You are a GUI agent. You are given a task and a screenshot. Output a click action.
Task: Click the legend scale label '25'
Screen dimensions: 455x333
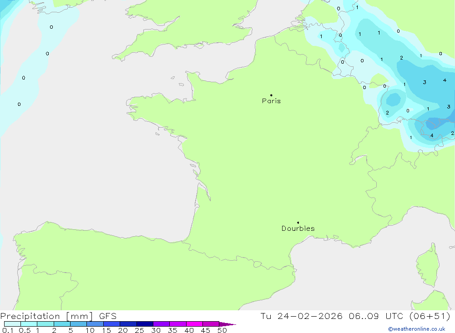[x=140, y=330]
